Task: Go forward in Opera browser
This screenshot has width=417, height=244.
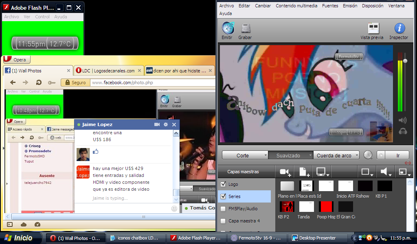Action: [x=25, y=83]
